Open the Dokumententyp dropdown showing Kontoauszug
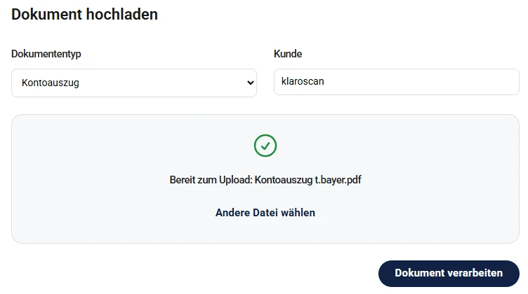This screenshot has width=528, height=294. pos(133,83)
